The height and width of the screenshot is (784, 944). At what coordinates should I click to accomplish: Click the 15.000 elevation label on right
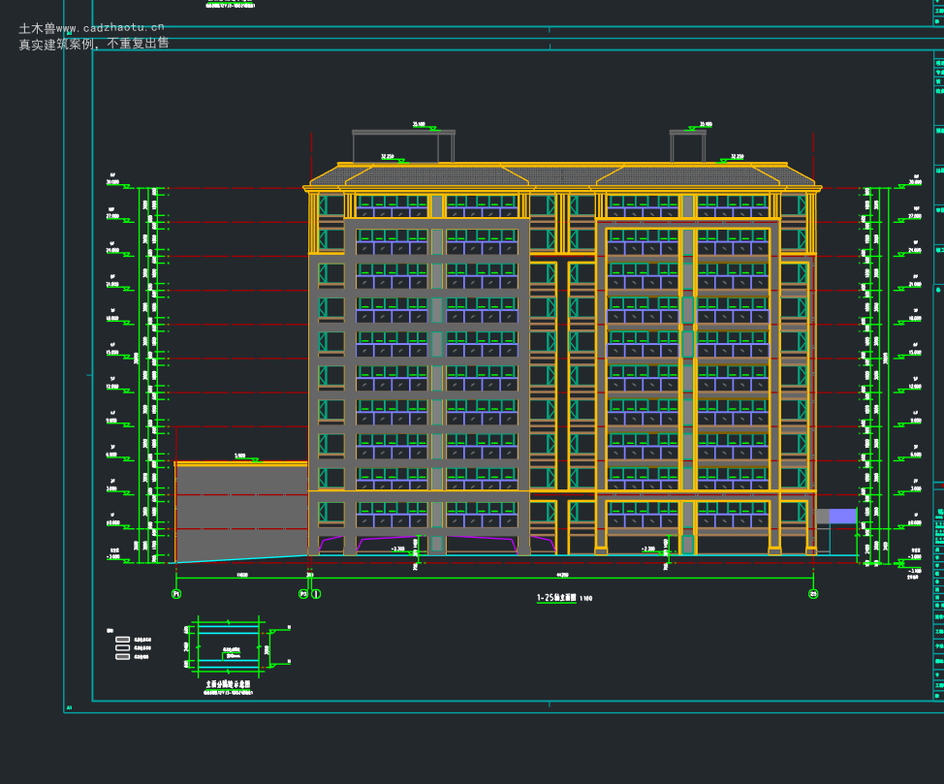[915, 352]
